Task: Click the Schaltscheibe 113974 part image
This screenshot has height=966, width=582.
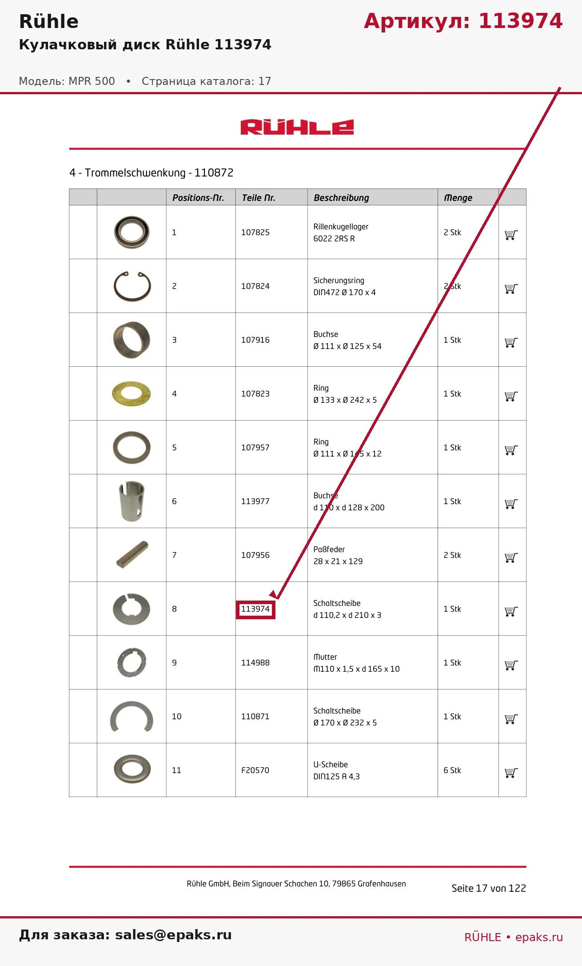Action: pyautogui.click(x=132, y=609)
